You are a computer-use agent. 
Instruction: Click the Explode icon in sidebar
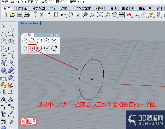coord(10,85)
